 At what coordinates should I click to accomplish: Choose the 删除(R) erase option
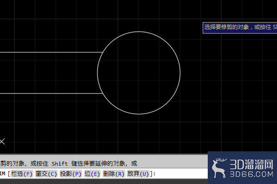[114, 174]
